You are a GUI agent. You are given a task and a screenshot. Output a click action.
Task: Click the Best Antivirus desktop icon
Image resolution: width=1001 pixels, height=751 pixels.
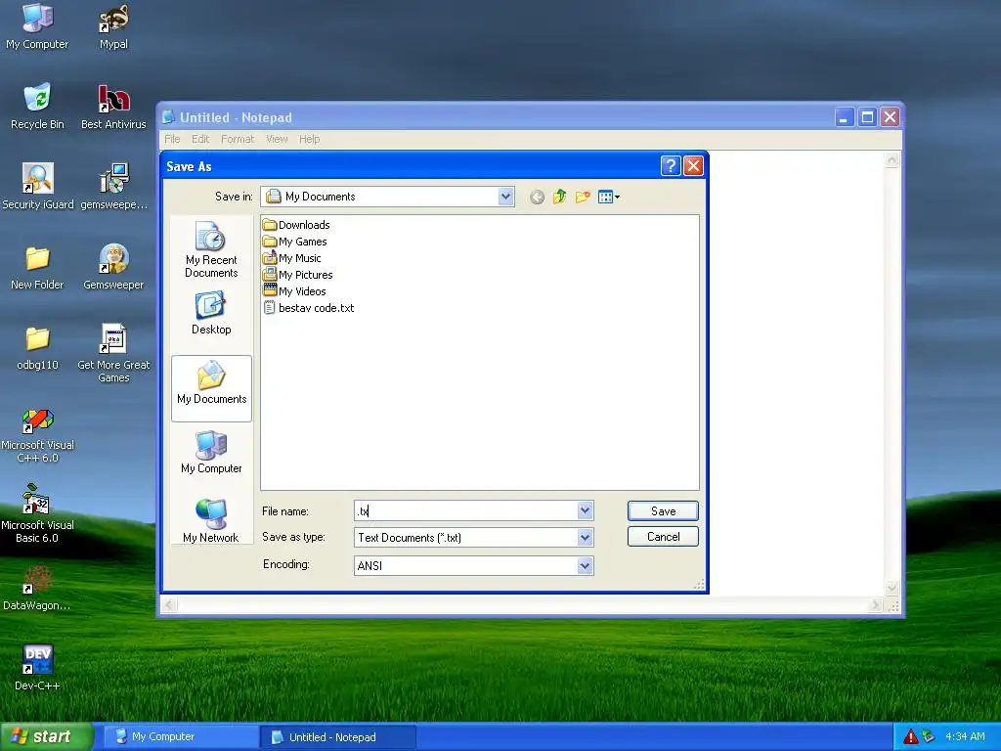pyautogui.click(x=113, y=108)
